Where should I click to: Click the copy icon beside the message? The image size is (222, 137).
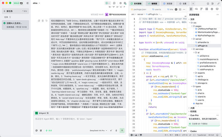tap(39, 21)
